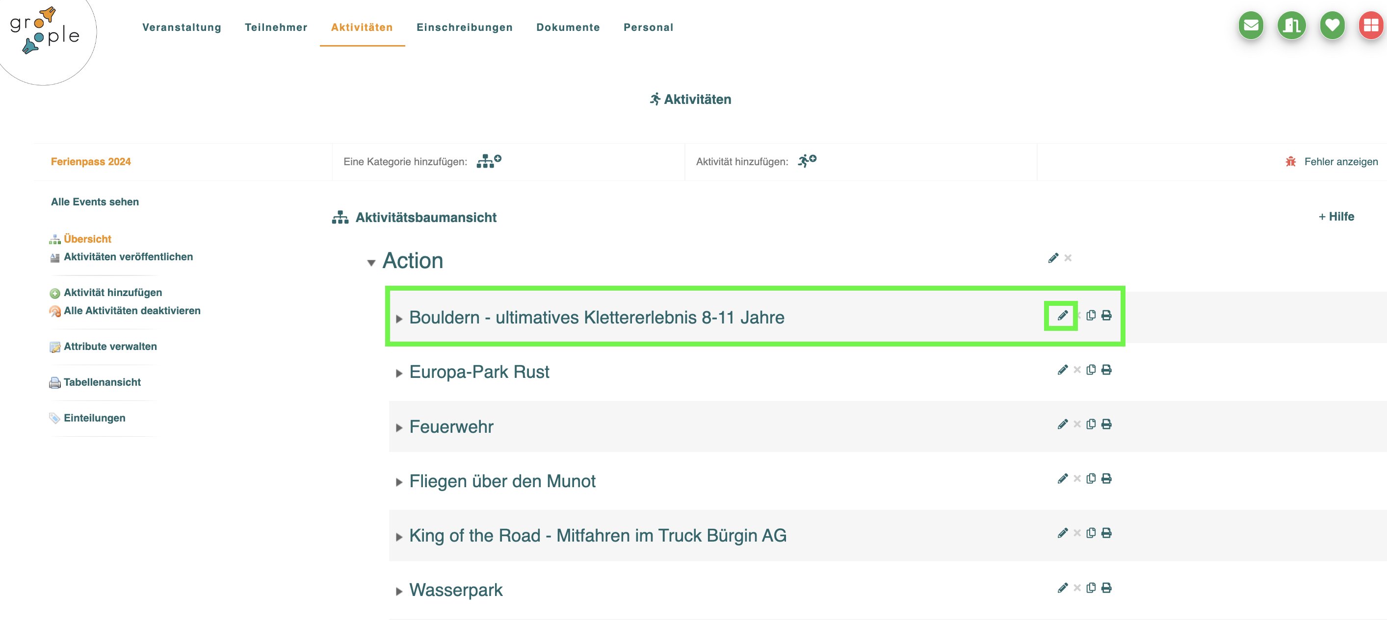Edit Fliegen über den Munot activity

(1062, 478)
